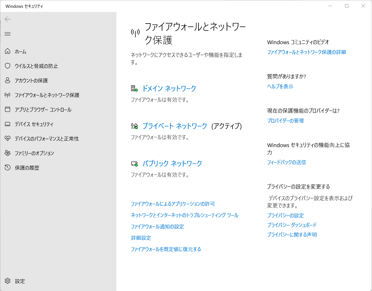Open ファイアウォールとネットワーク保護 in sidebar

point(47,95)
